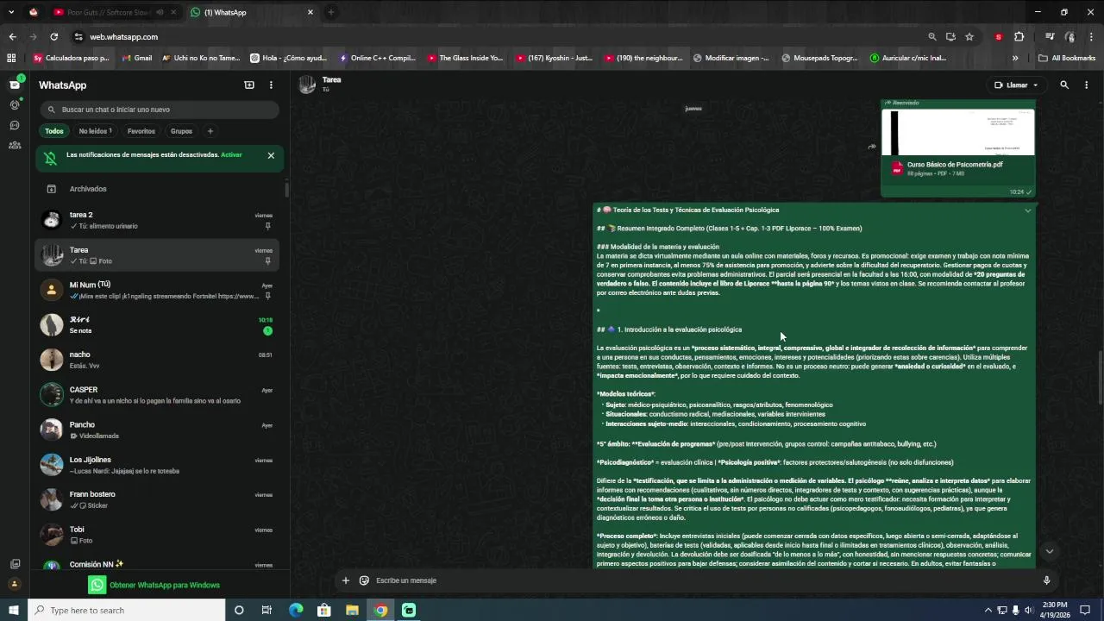Open the Status updates icon in sidebar
The width and height of the screenshot is (1104, 621).
click(15, 104)
